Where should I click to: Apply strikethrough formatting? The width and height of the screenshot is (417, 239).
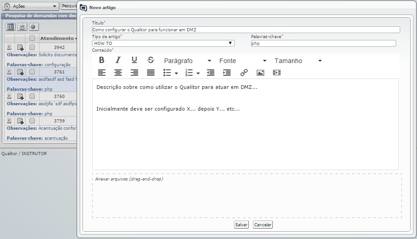151,60
